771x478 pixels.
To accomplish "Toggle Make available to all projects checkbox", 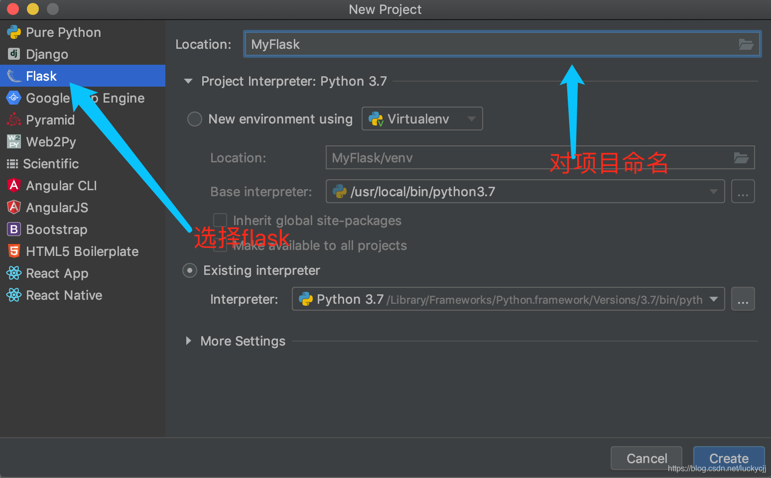I will (x=220, y=245).
